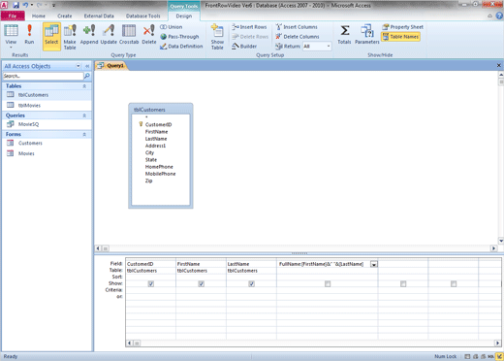Select the Data Definition query option
The width and height of the screenshot is (504, 361).
click(x=181, y=47)
